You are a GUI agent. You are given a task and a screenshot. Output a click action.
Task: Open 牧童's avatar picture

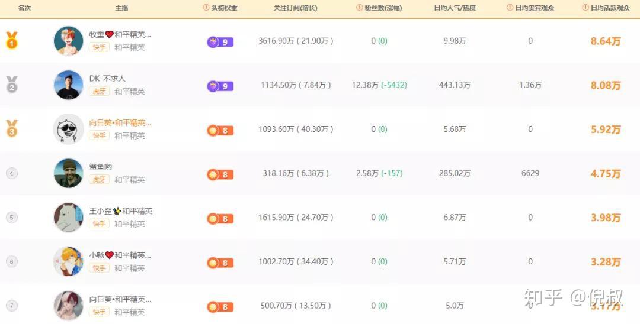point(69,41)
